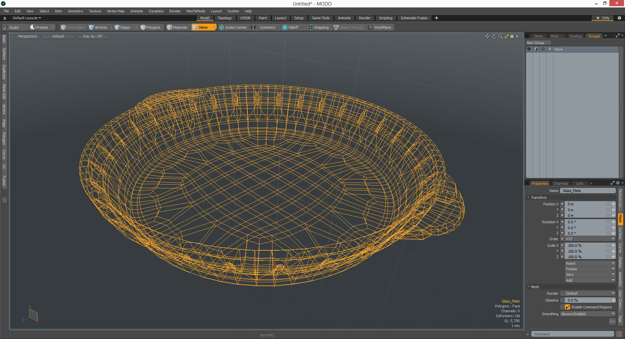
Task: Click the Select Through button
Action: click(x=349, y=27)
